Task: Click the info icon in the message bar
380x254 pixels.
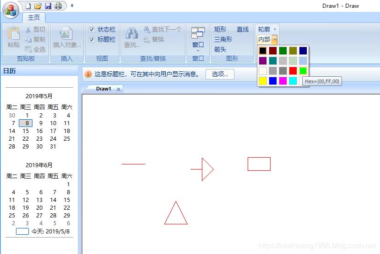Action: pyautogui.click(x=88, y=74)
